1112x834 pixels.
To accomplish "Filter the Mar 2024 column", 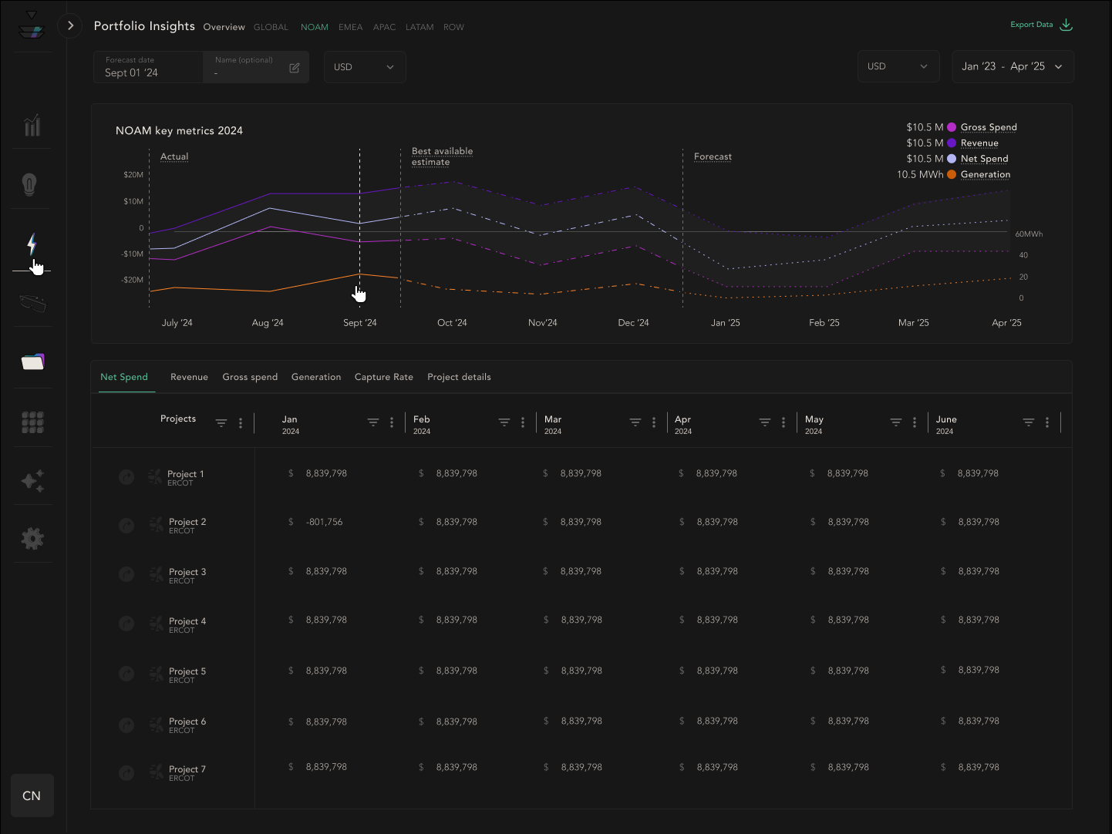I will 635,422.
